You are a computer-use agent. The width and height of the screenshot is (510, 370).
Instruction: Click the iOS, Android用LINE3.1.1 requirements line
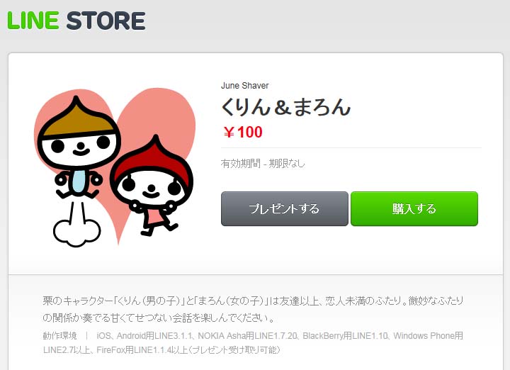point(280,335)
